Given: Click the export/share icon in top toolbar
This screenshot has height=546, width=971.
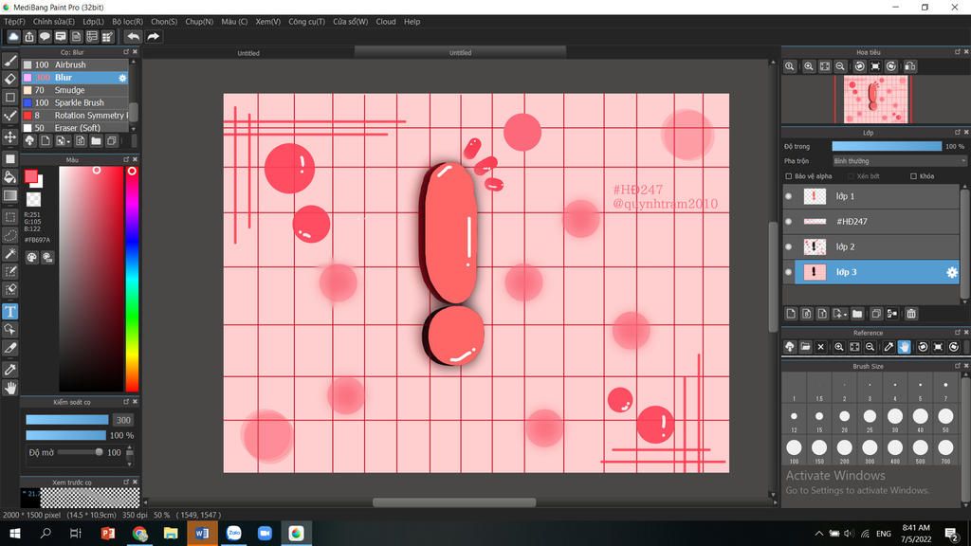Looking at the screenshot, I should [x=29, y=37].
